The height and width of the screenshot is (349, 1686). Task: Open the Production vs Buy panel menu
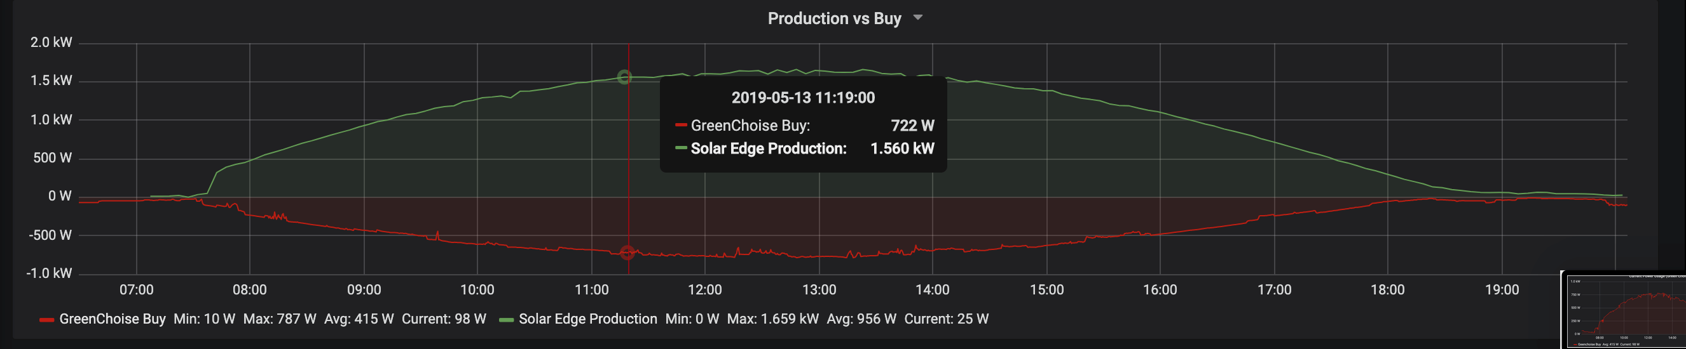pyautogui.click(x=834, y=18)
